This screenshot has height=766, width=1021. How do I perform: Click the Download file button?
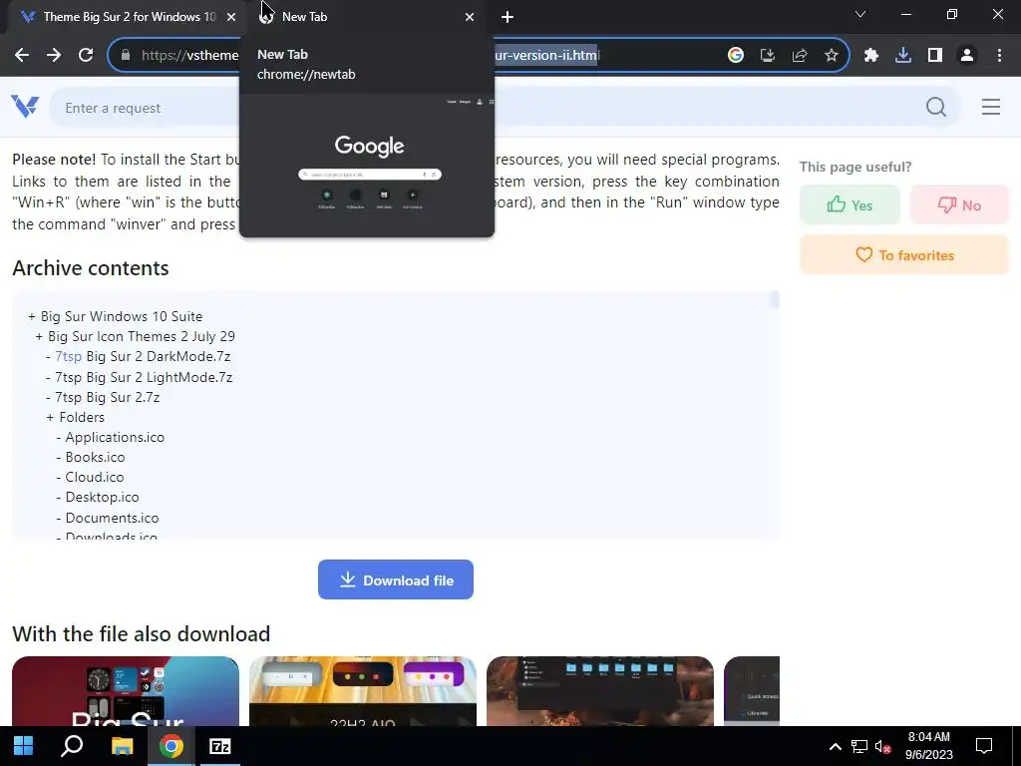pos(395,579)
